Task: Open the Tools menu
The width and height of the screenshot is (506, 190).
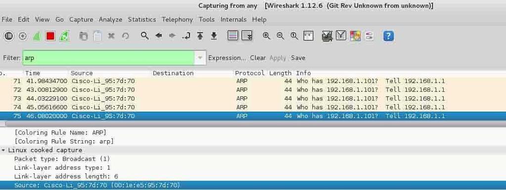Action: coord(207,20)
